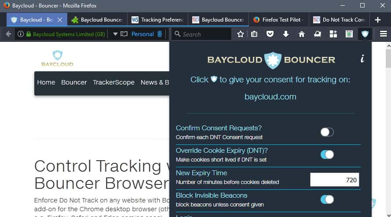391x217 pixels.
Task: Open the Firefox hamburger menu
Action: coord(383,34)
